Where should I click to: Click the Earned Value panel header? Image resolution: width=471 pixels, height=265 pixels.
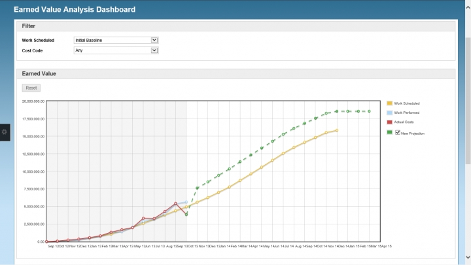pos(235,73)
